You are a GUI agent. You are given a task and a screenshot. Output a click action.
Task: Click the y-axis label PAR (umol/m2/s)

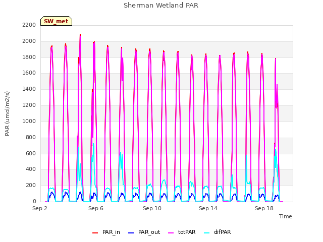tap(7, 113)
